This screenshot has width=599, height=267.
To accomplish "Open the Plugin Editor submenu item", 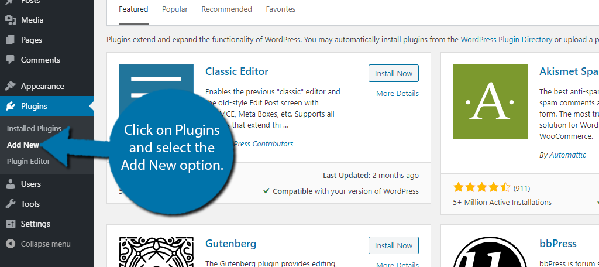I will [x=29, y=161].
